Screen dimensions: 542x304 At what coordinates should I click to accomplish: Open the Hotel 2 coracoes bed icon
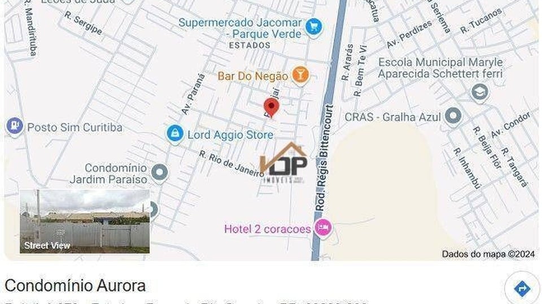[x=323, y=228]
